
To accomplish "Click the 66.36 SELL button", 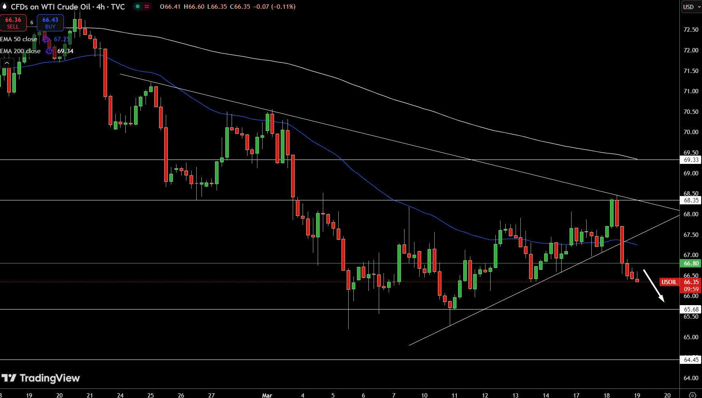I will pos(13,23).
